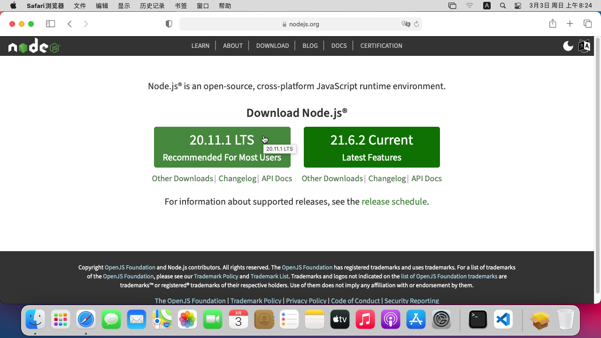
Task: Open Control Center in menu bar
Action: point(518,6)
